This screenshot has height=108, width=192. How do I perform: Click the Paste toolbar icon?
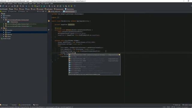[x=17, y=6]
